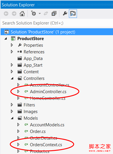Expand Order.cs file node
Screen dimensions: 113x154
[18, 131]
